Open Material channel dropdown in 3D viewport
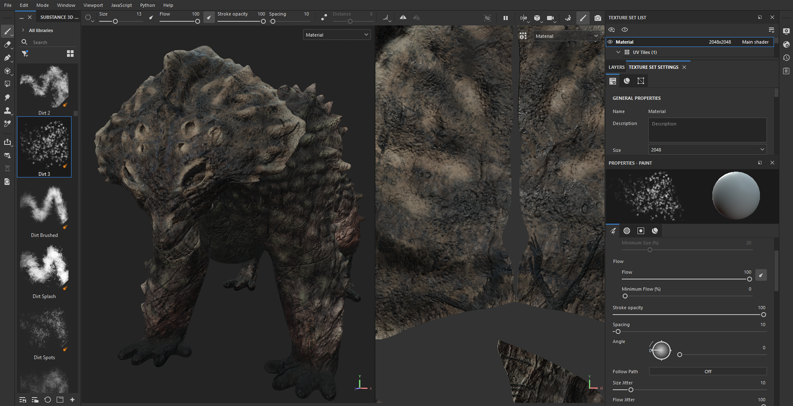This screenshot has height=406, width=793. click(337, 35)
